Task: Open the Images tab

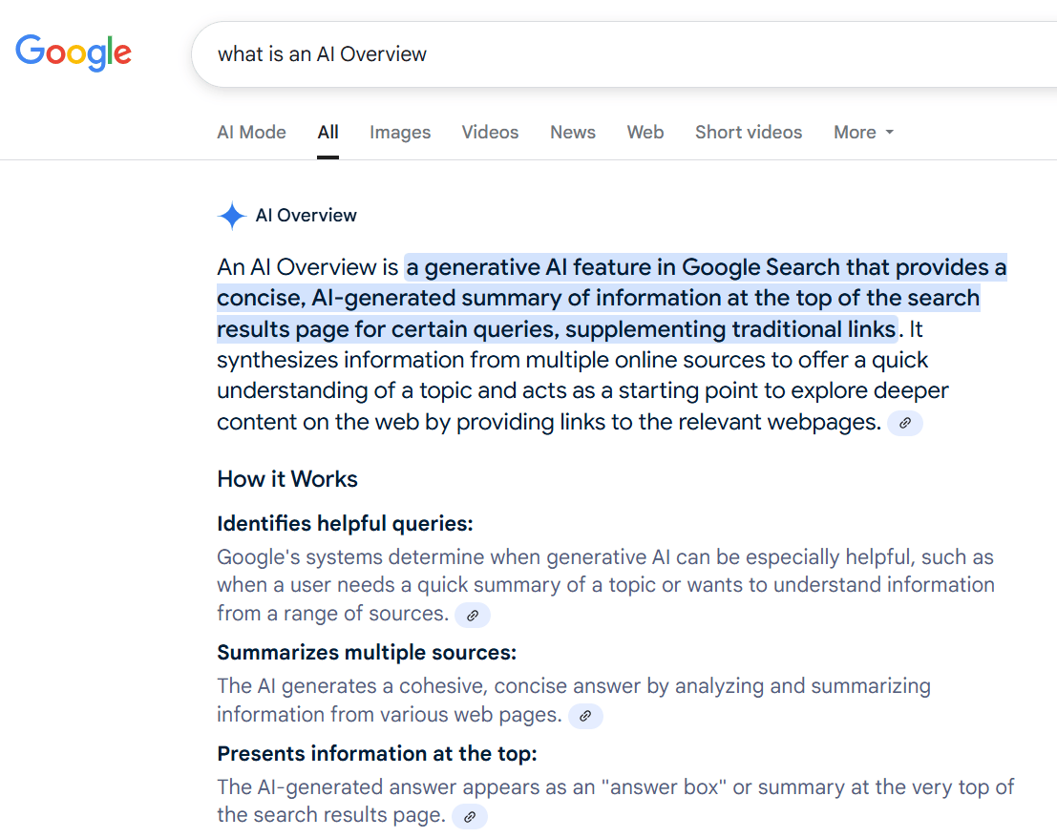Action: click(x=400, y=132)
